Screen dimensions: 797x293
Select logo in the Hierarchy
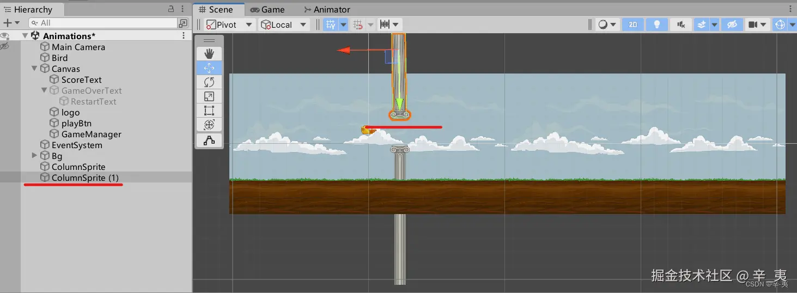[71, 112]
